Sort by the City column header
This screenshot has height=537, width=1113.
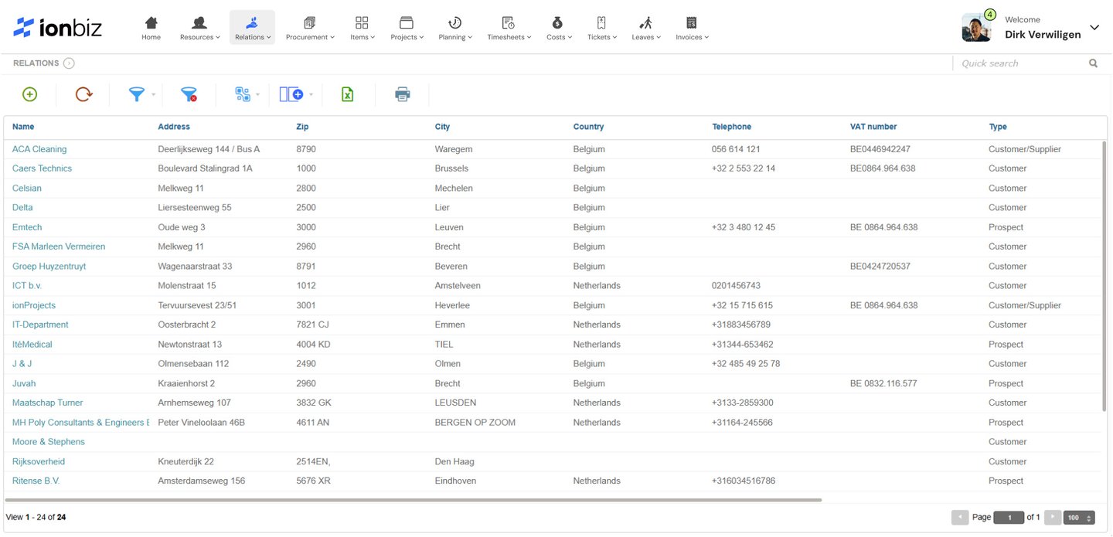click(x=442, y=127)
